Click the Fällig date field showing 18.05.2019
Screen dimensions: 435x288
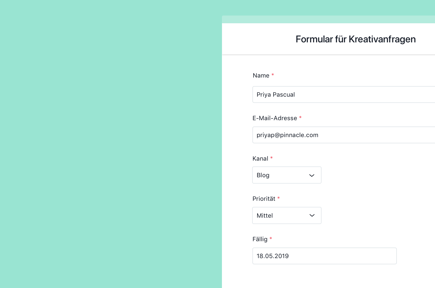tap(325, 256)
